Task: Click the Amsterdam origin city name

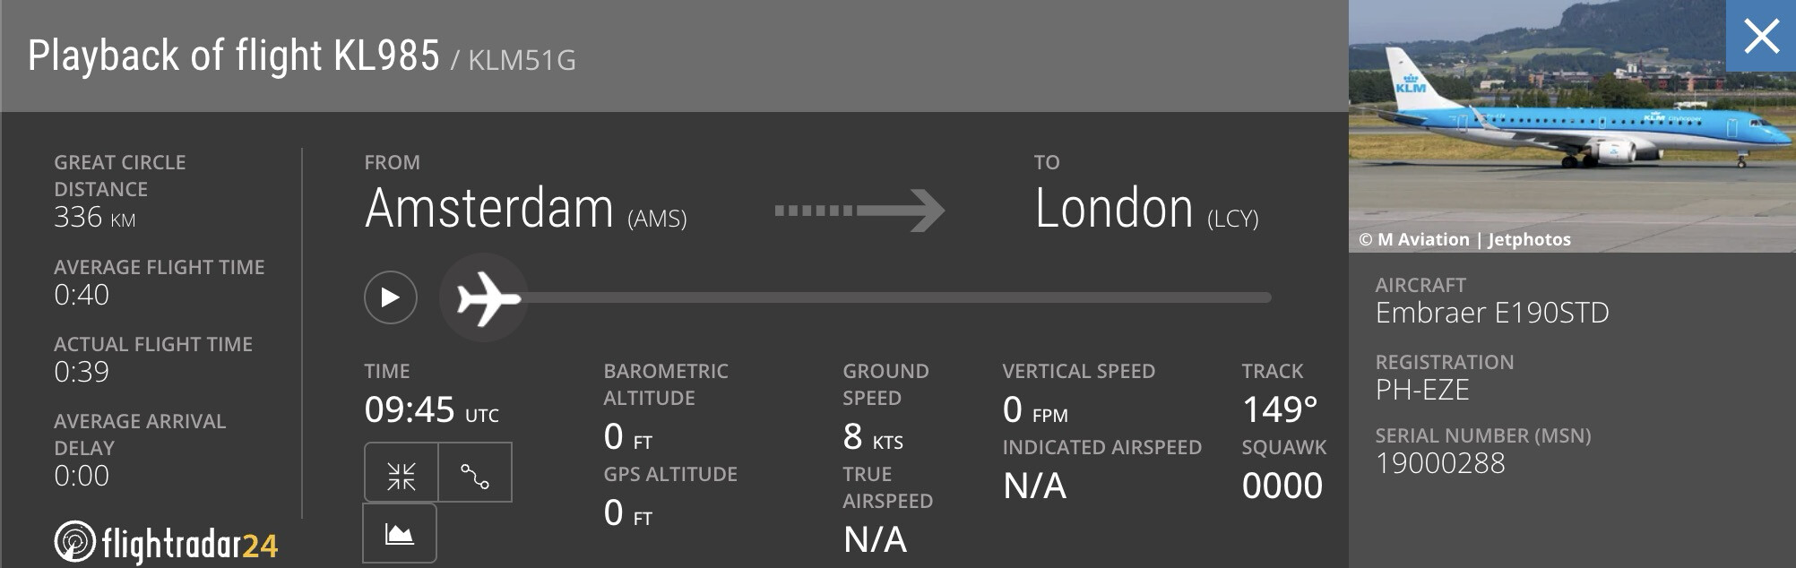Action: pyautogui.click(x=489, y=209)
